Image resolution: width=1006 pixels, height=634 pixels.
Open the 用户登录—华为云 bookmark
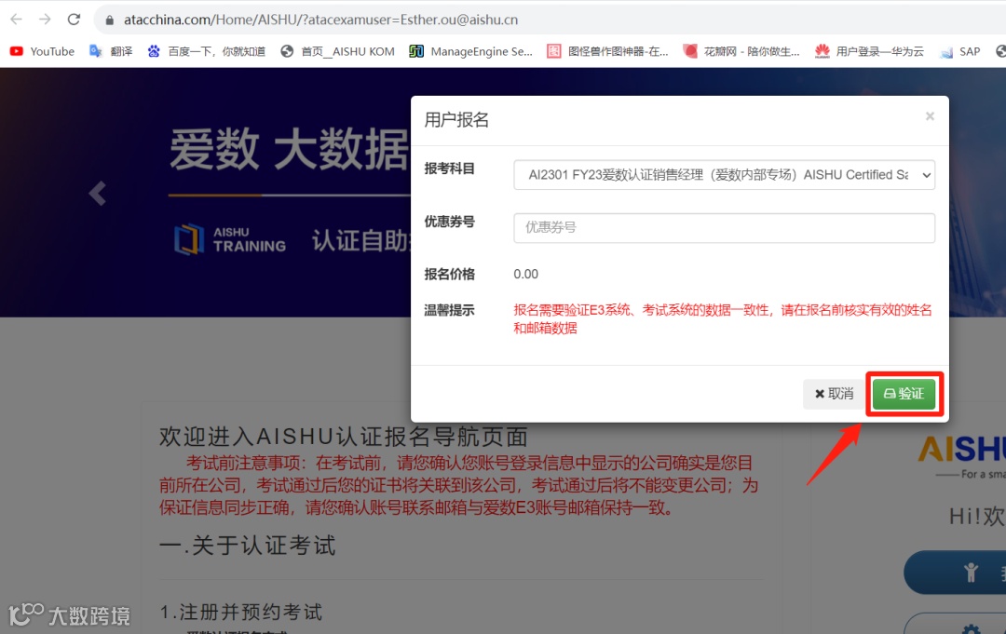[869, 51]
